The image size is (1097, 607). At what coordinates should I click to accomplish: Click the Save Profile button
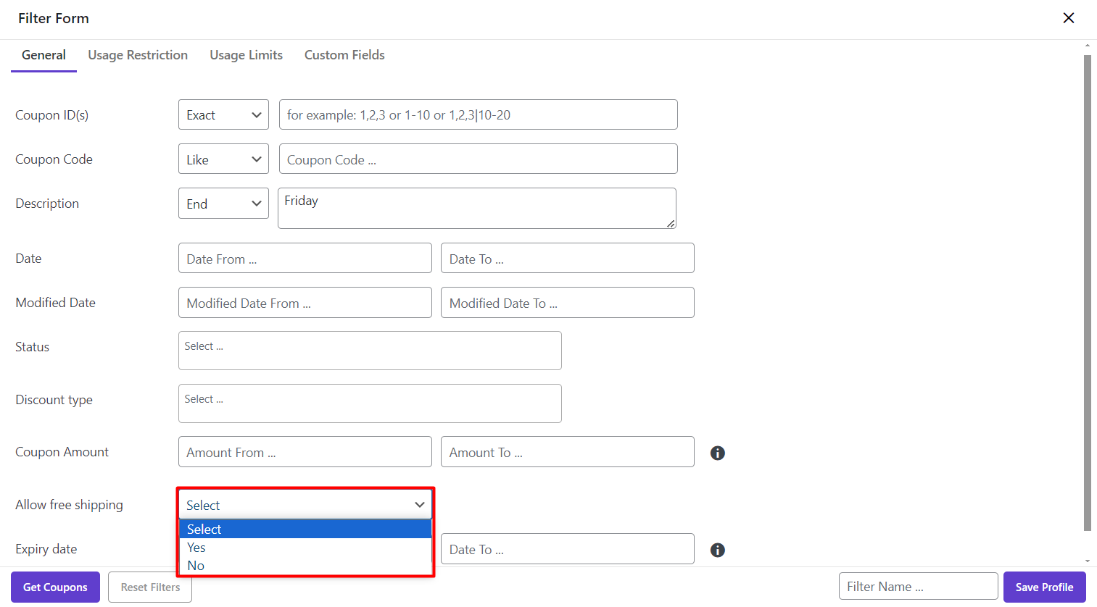click(x=1044, y=587)
